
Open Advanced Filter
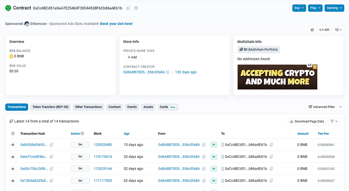click(322, 107)
